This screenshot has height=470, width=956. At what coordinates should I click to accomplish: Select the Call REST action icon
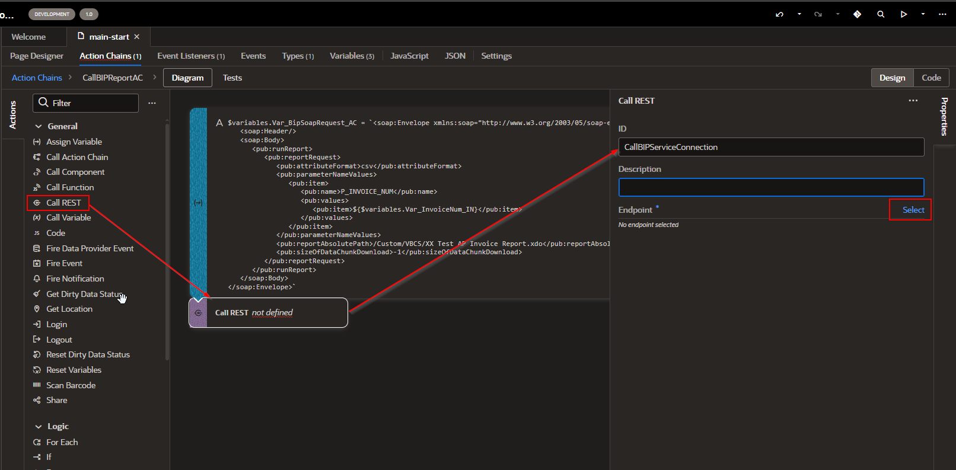coord(37,203)
